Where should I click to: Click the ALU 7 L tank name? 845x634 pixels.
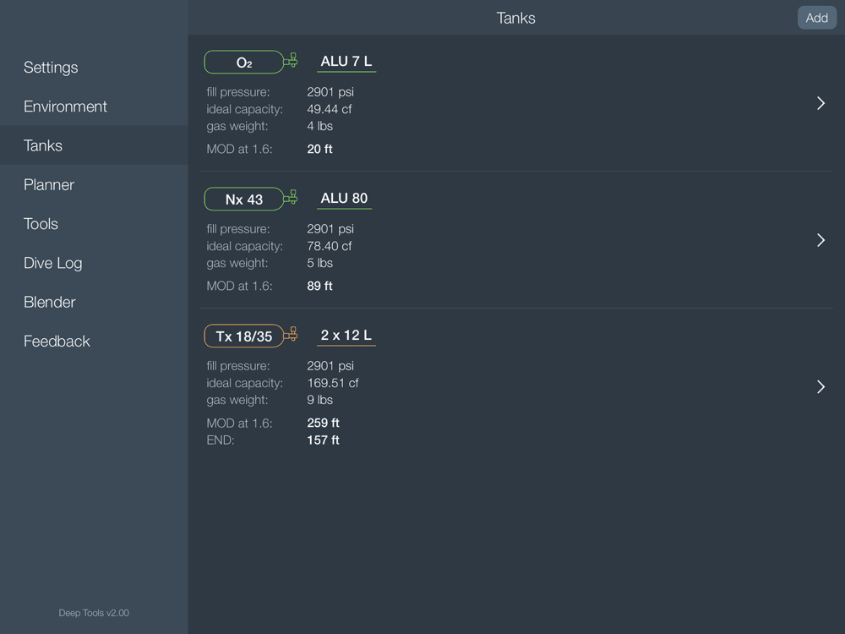(346, 62)
